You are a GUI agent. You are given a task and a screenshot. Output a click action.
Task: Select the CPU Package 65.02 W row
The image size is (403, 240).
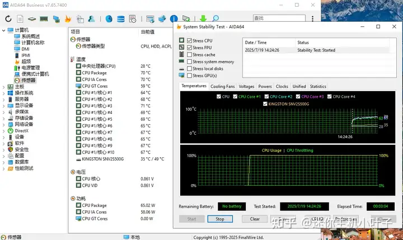click(x=121, y=205)
